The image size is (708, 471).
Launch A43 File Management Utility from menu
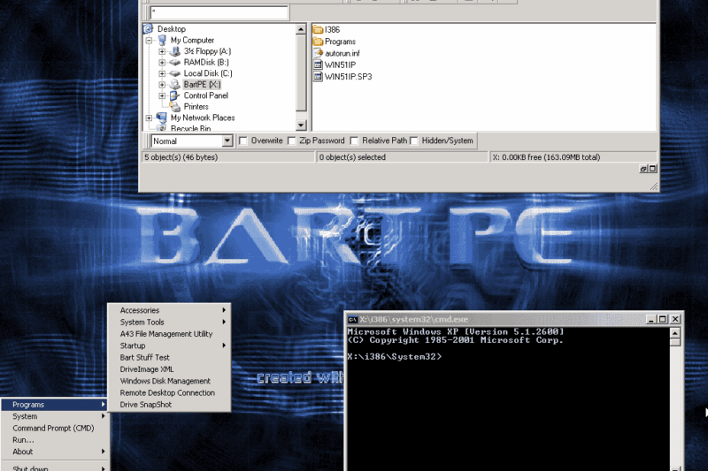point(169,334)
